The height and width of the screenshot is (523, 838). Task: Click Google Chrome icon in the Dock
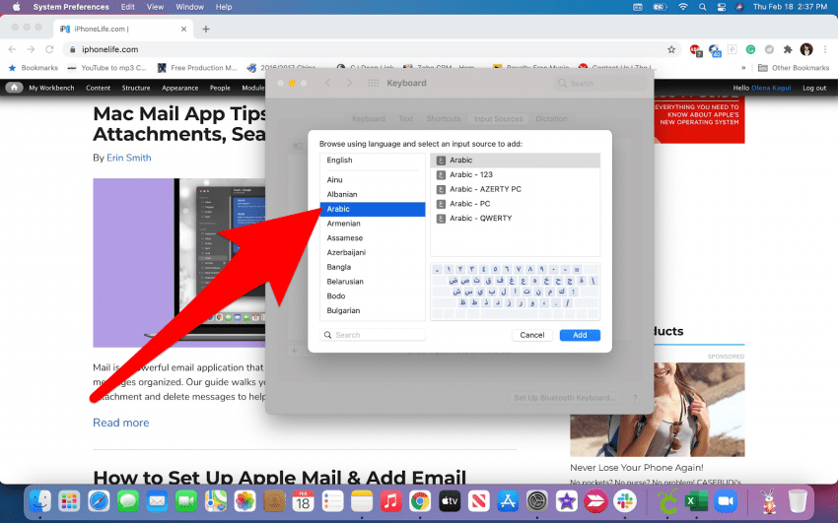tap(420, 501)
